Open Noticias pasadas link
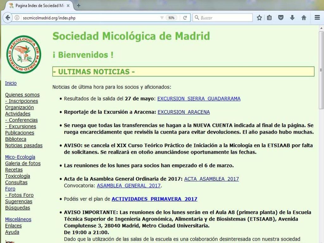The height and width of the screenshot is (243, 324). tap(24, 146)
